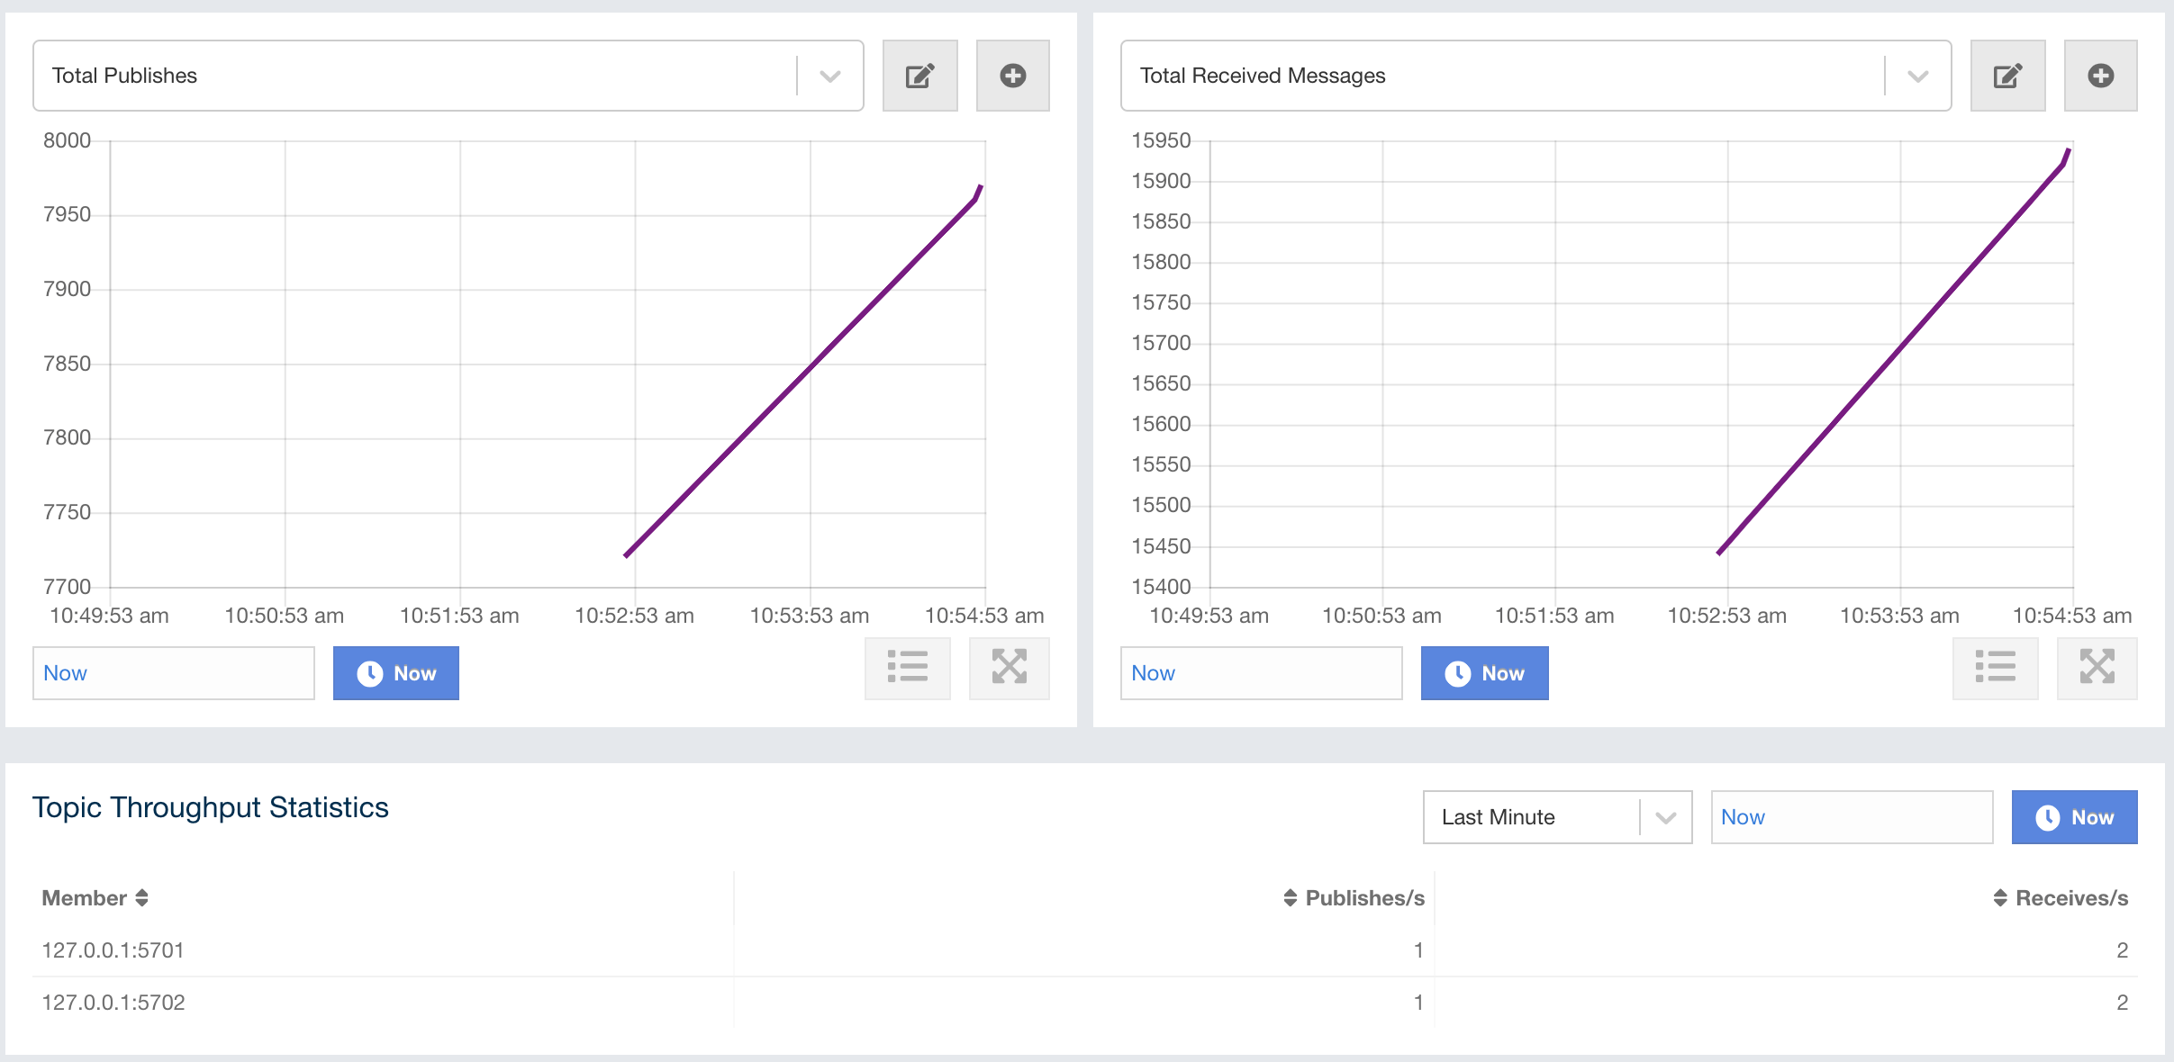Open list view icon under Received Messages chart
Screen dimensions: 2174x1062
click(x=1995, y=668)
